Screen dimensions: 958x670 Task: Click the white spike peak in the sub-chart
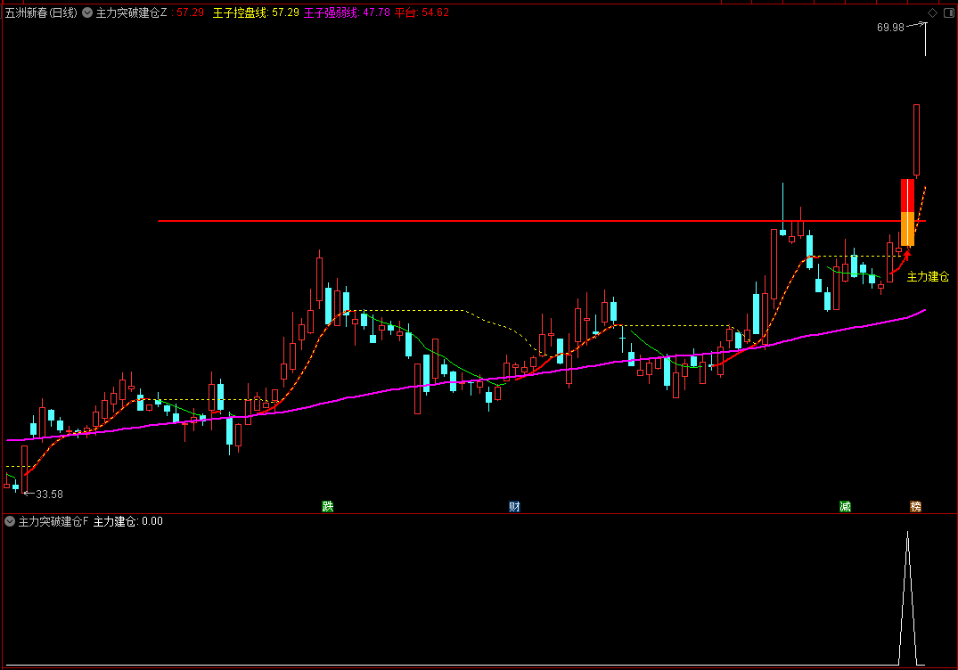(907, 535)
